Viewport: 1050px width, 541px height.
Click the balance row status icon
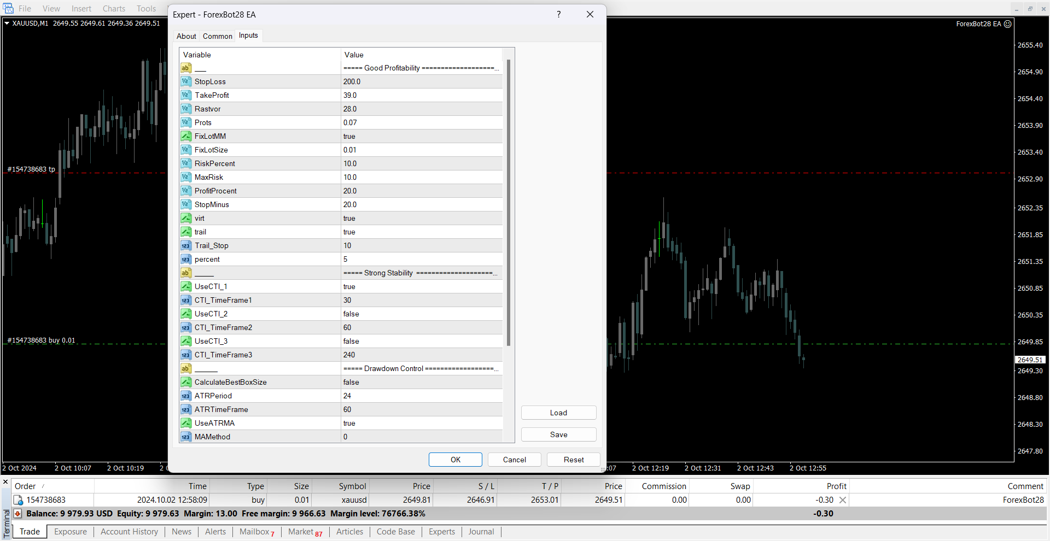coord(17,514)
